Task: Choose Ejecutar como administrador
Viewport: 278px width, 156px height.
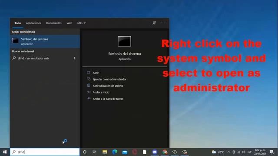Action: click(x=109, y=79)
